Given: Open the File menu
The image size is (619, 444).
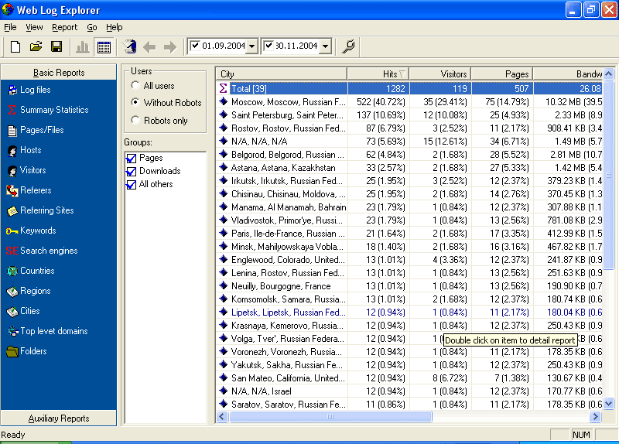Looking at the screenshot, I should click(x=10, y=27).
